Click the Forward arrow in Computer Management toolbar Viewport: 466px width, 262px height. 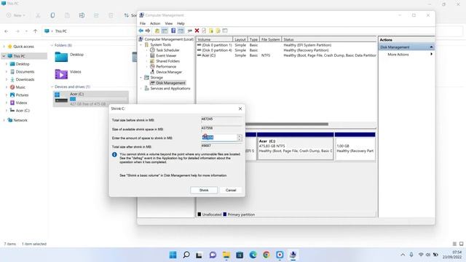(148, 31)
